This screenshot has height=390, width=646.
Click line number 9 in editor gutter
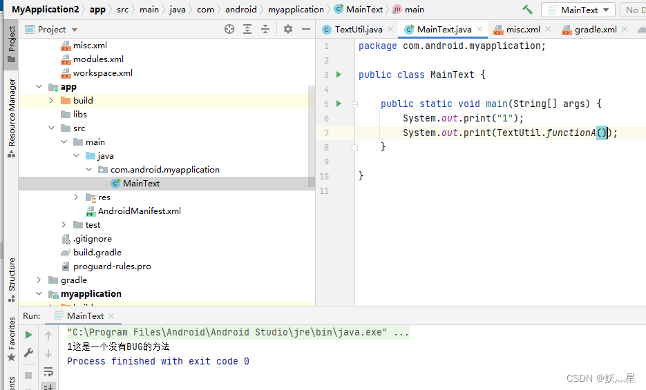(x=326, y=162)
